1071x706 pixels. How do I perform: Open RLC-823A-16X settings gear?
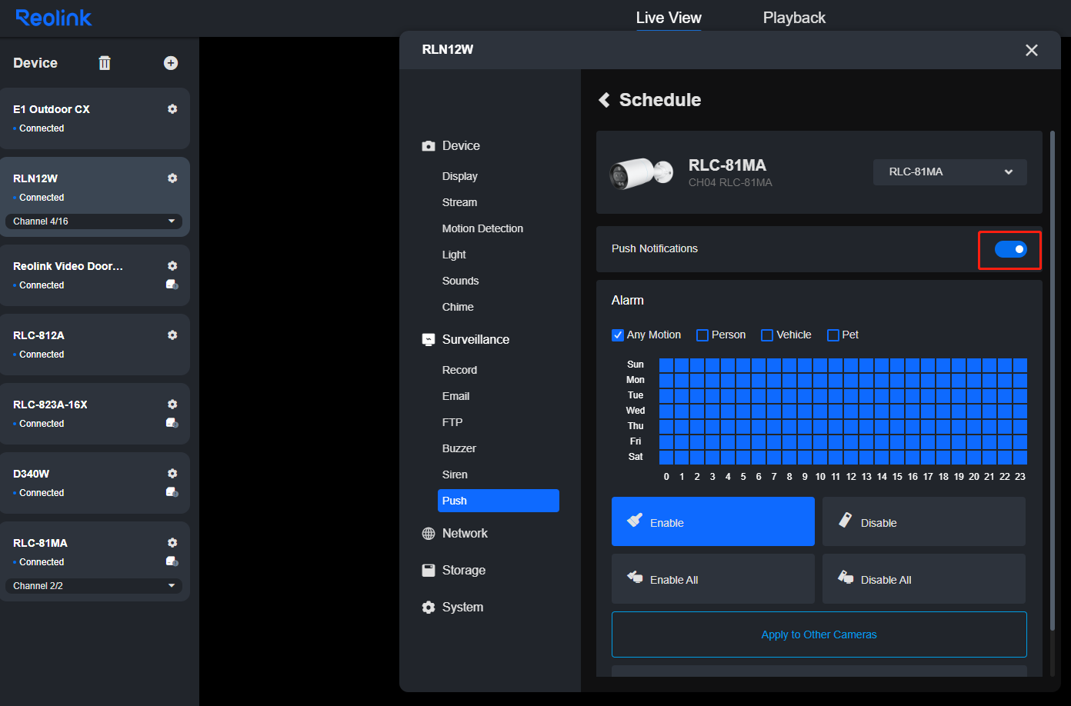pyautogui.click(x=172, y=405)
